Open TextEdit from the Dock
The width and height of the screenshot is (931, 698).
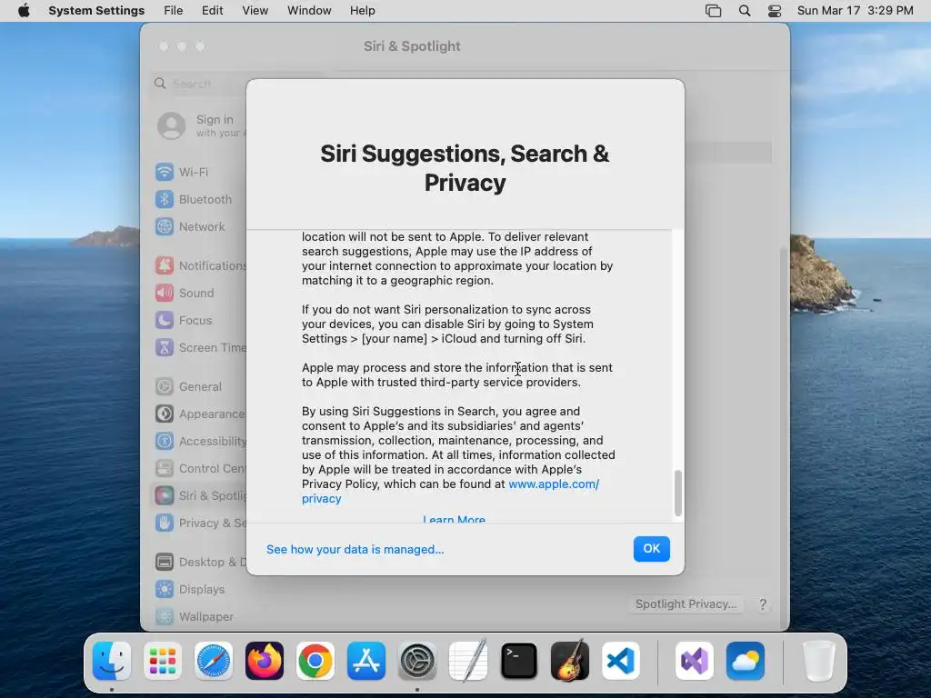pyautogui.click(x=468, y=661)
